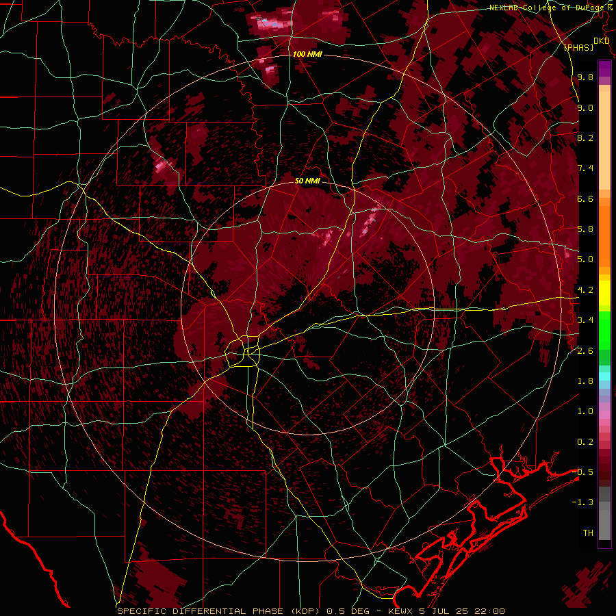This screenshot has width=616, height=616.
Task: Click the 1.0 scale label
Action: pyautogui.click(x=585, y=411)
